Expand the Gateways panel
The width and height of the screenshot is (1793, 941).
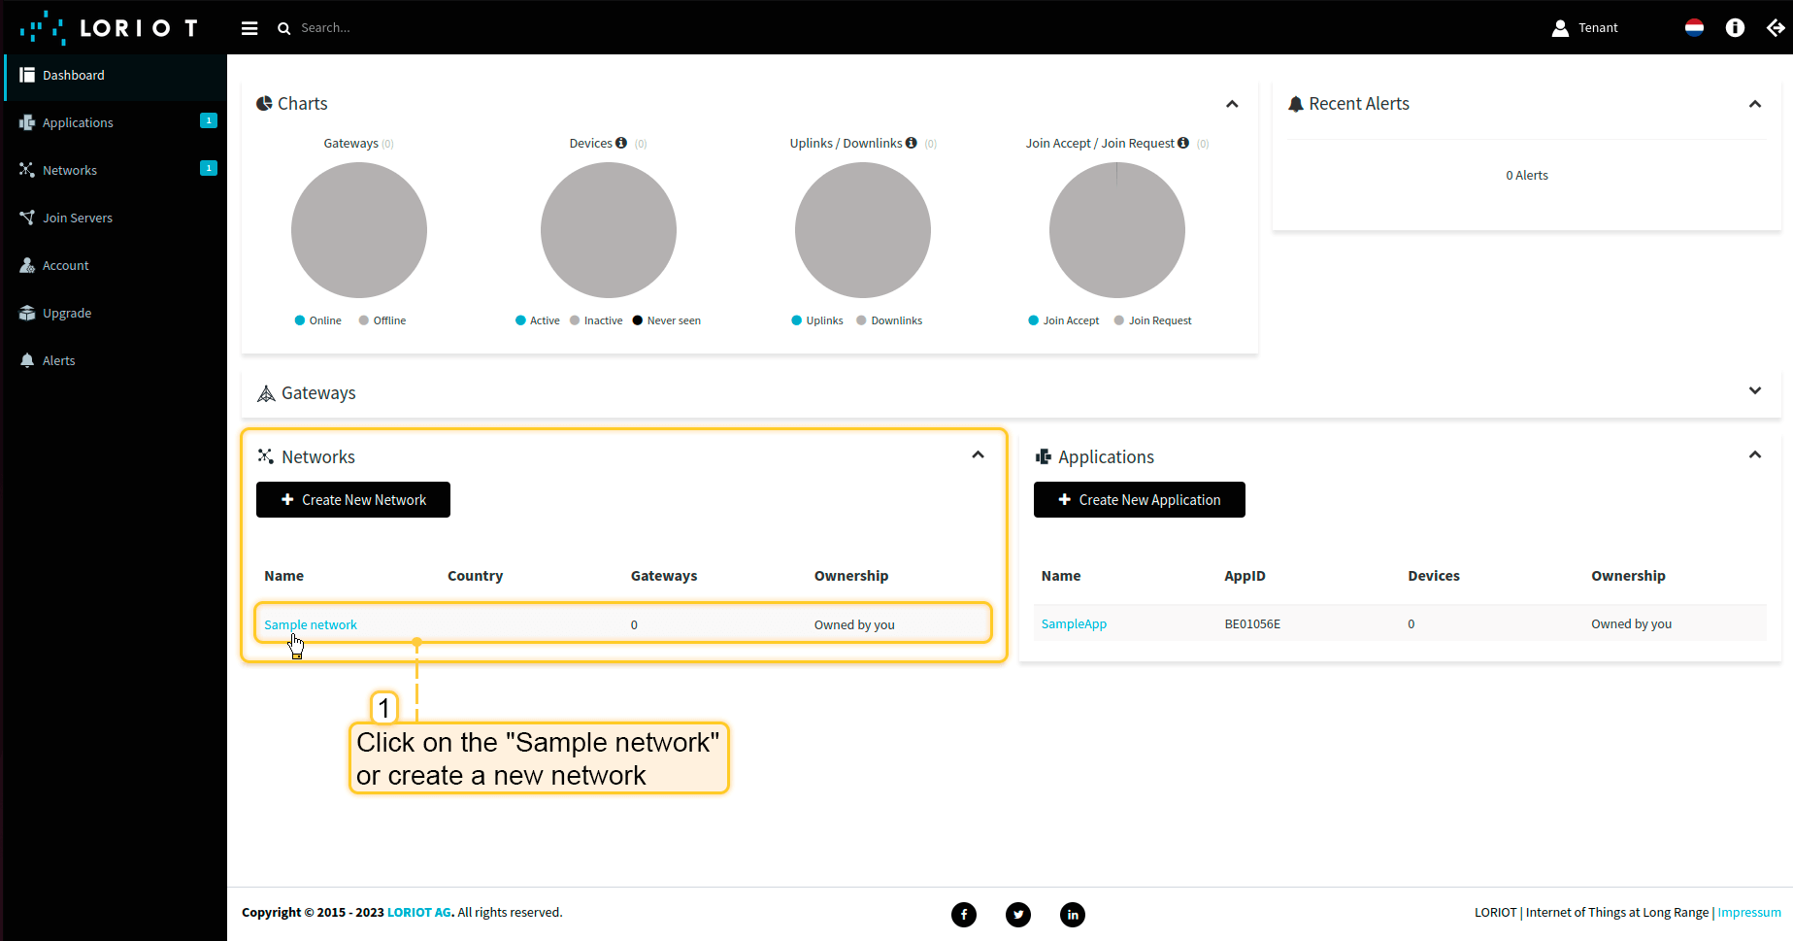point(1754,390)
